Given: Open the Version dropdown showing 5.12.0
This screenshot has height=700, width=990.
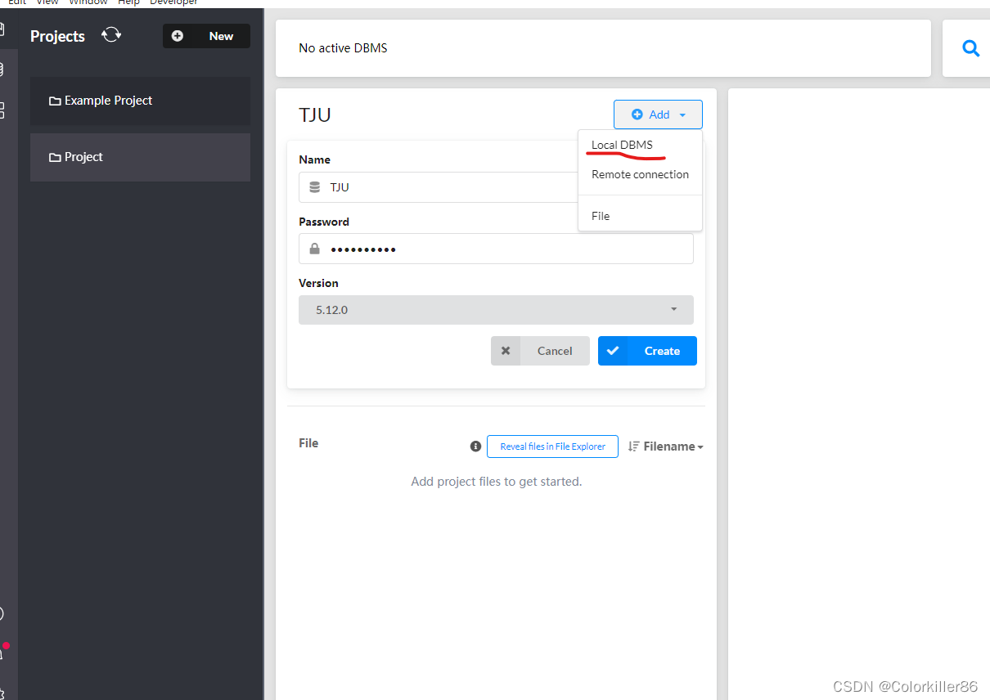Looking at the screenshot, I should click(x=496, y=310).
